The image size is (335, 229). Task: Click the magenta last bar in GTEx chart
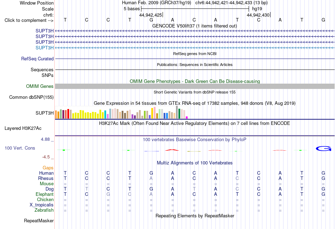[x=187, y=117]
